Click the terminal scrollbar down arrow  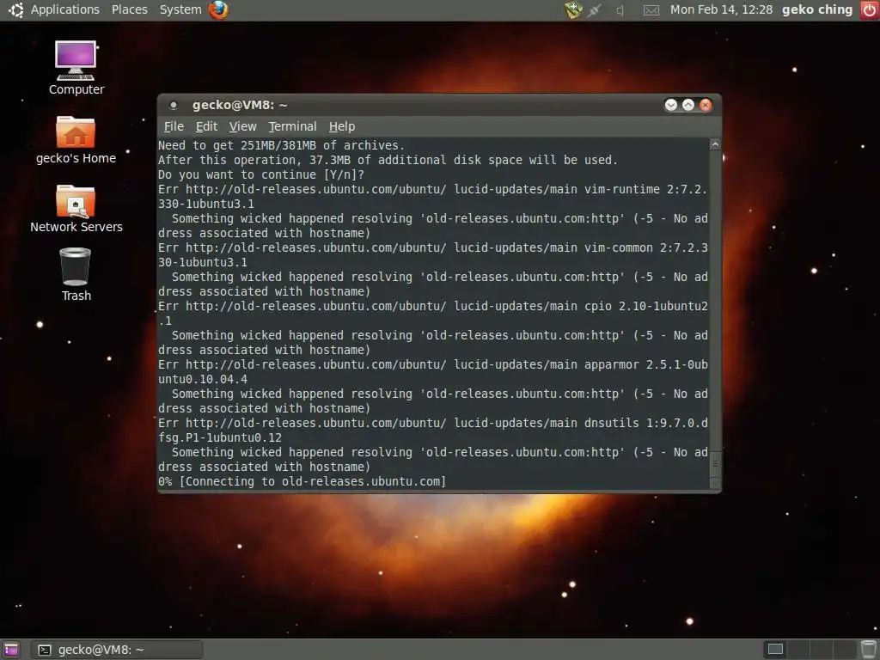(715, 483)
